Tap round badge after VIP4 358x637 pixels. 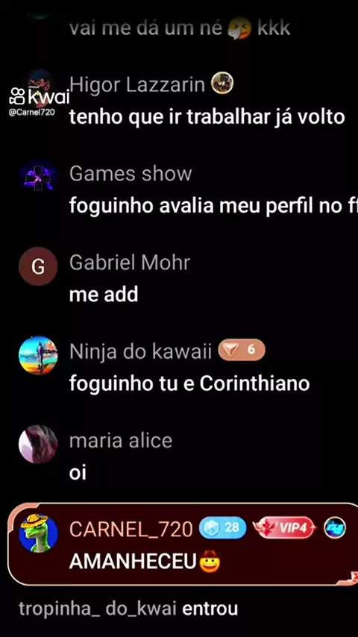click(x=335, y=528)
